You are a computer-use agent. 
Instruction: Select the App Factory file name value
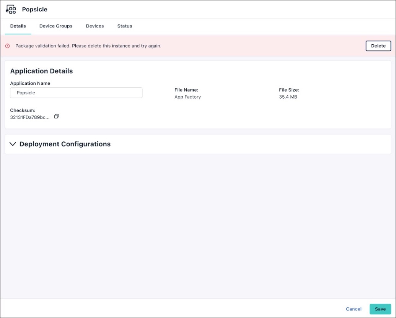click(x=187, y=97)
